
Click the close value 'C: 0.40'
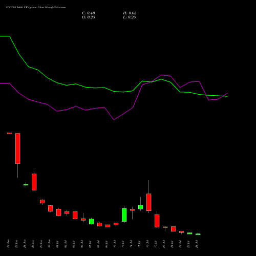click(89, 13)
